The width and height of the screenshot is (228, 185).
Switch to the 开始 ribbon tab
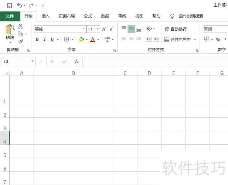pos(28,16)
